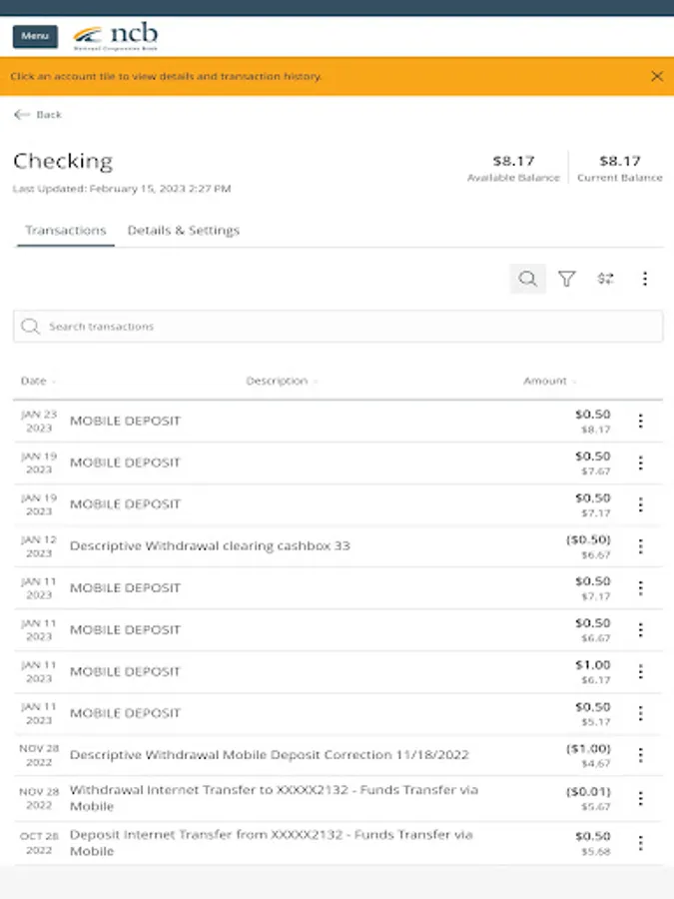Select the Transactions tab
This screenshot has width=674, height=899.
(66, 231)
